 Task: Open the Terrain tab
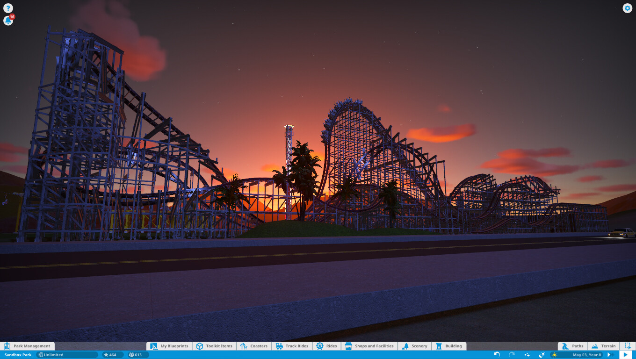pyautogui.click(x=603, y=346)
